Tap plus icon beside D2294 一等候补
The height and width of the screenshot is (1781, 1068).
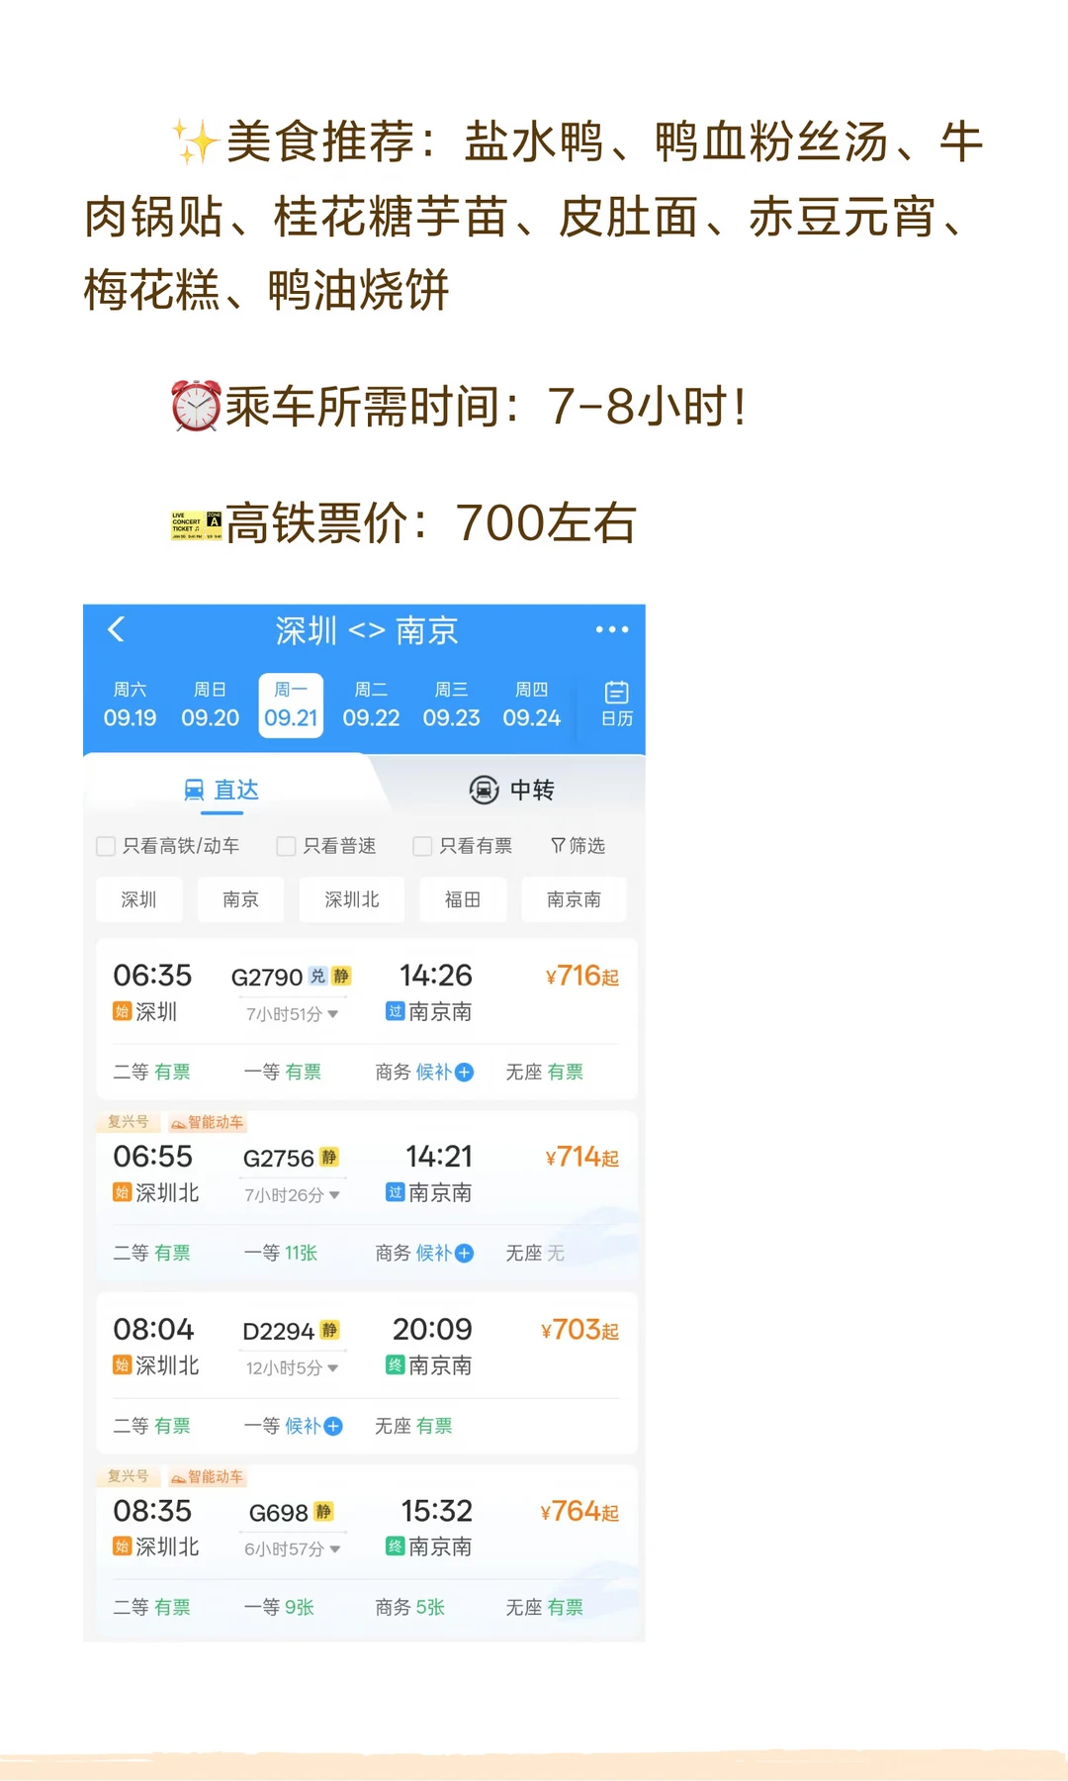pyautogui.click(x=333, y=1426)
